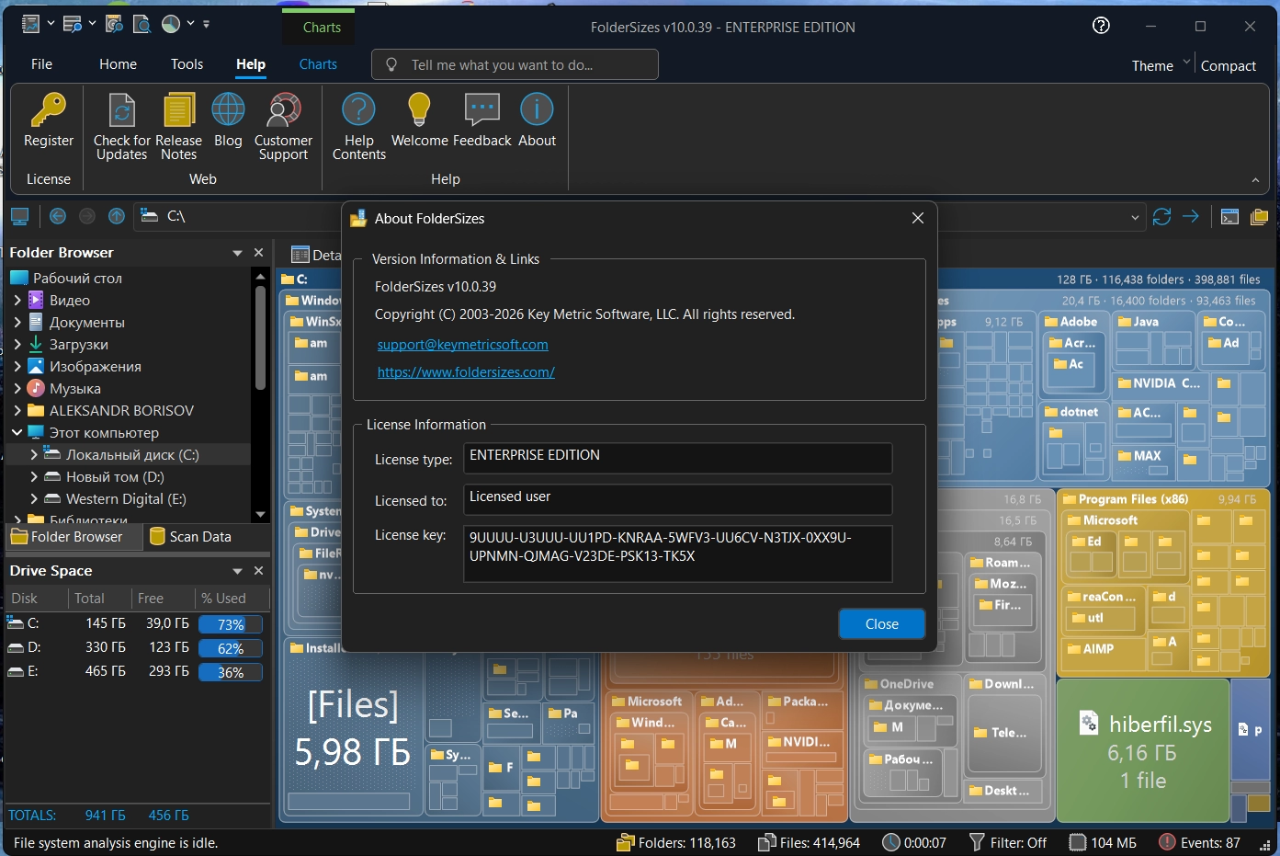Open Help Contents
Image resolution: width=1280 pixels, height=856 pixels.
click(x=358, y=112)
